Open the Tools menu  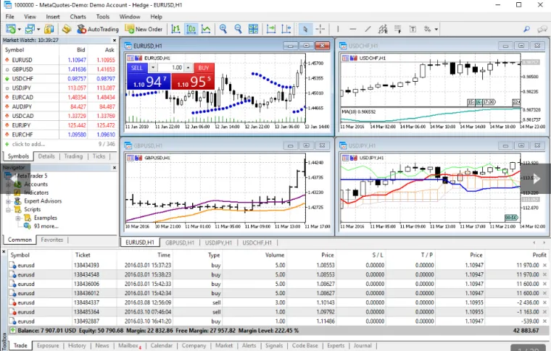pyautogui.click(x=103, y=17)
